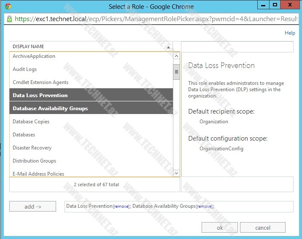Remove Database Availability Groups from selection
The image size is (302, 239).
click(205, 206)
